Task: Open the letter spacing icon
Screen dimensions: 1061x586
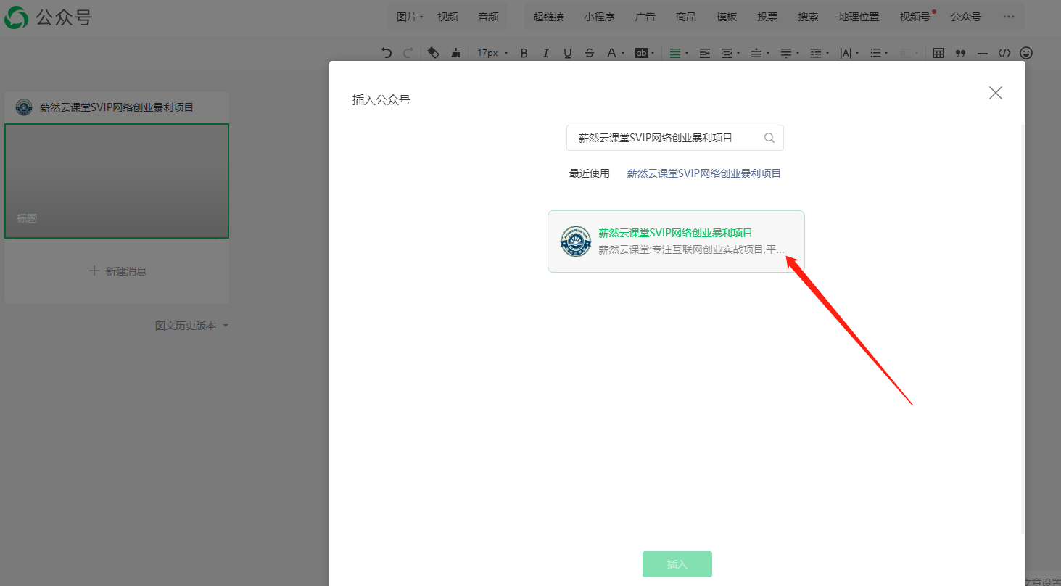Action: pyautogui.click(x=849, y=53)
